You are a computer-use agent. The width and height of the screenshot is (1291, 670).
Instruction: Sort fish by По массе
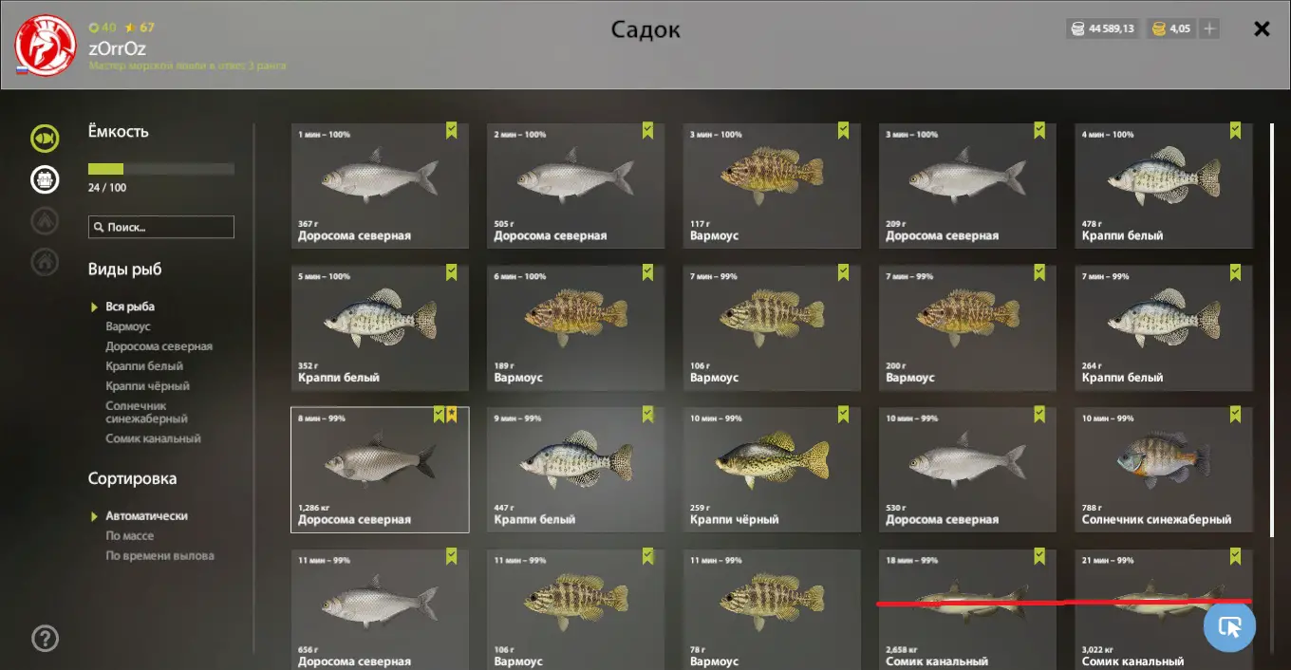point(130,536)
